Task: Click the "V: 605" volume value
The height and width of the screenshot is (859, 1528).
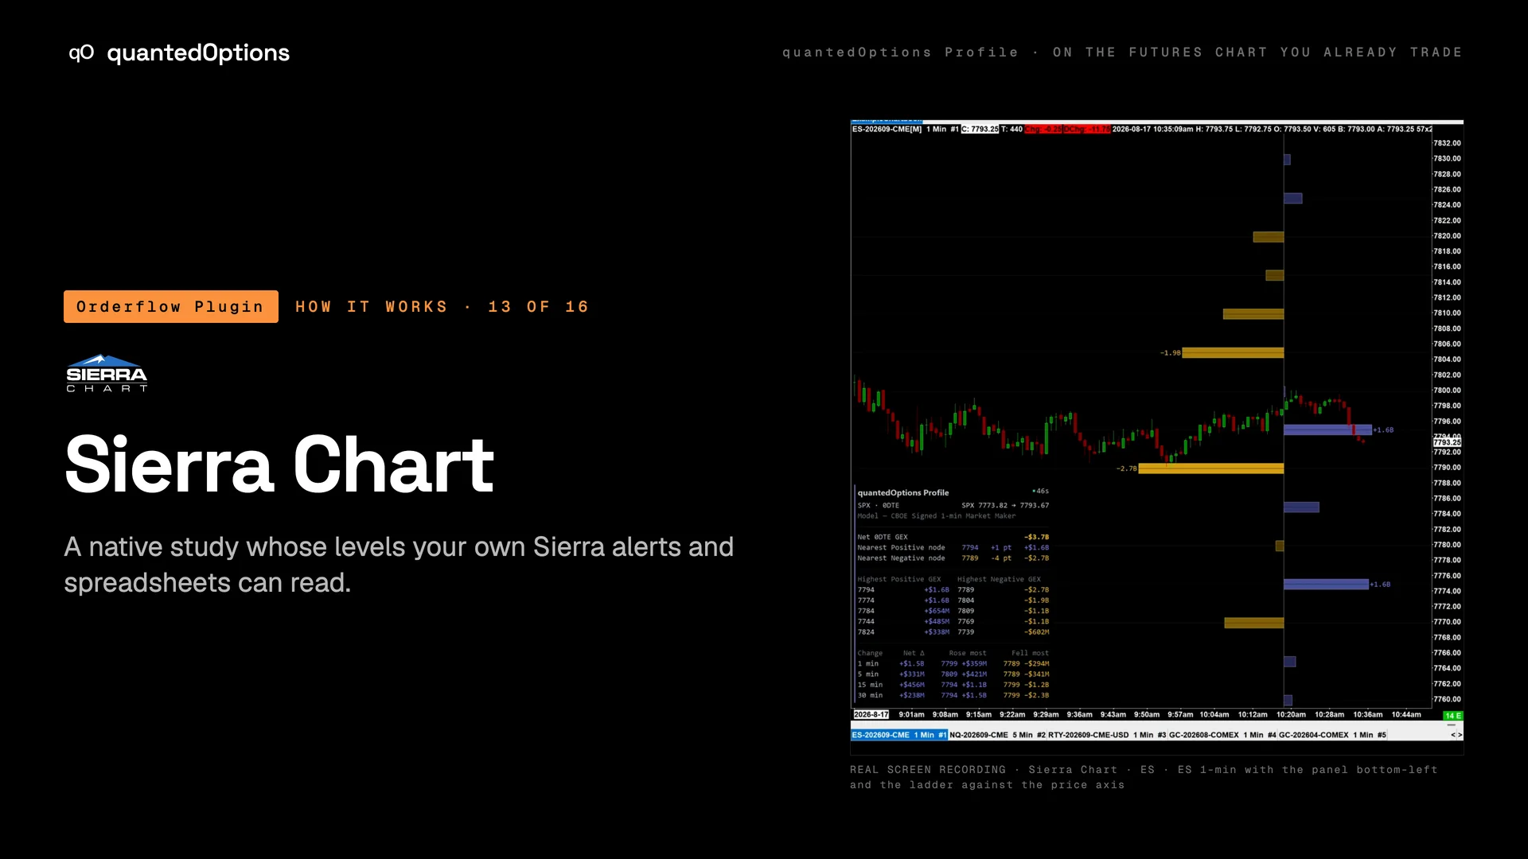Action: pos(1324,129)
